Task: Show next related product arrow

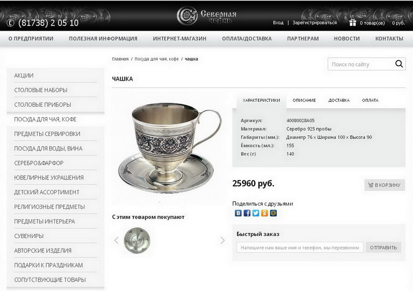Action: pos(222,240)
